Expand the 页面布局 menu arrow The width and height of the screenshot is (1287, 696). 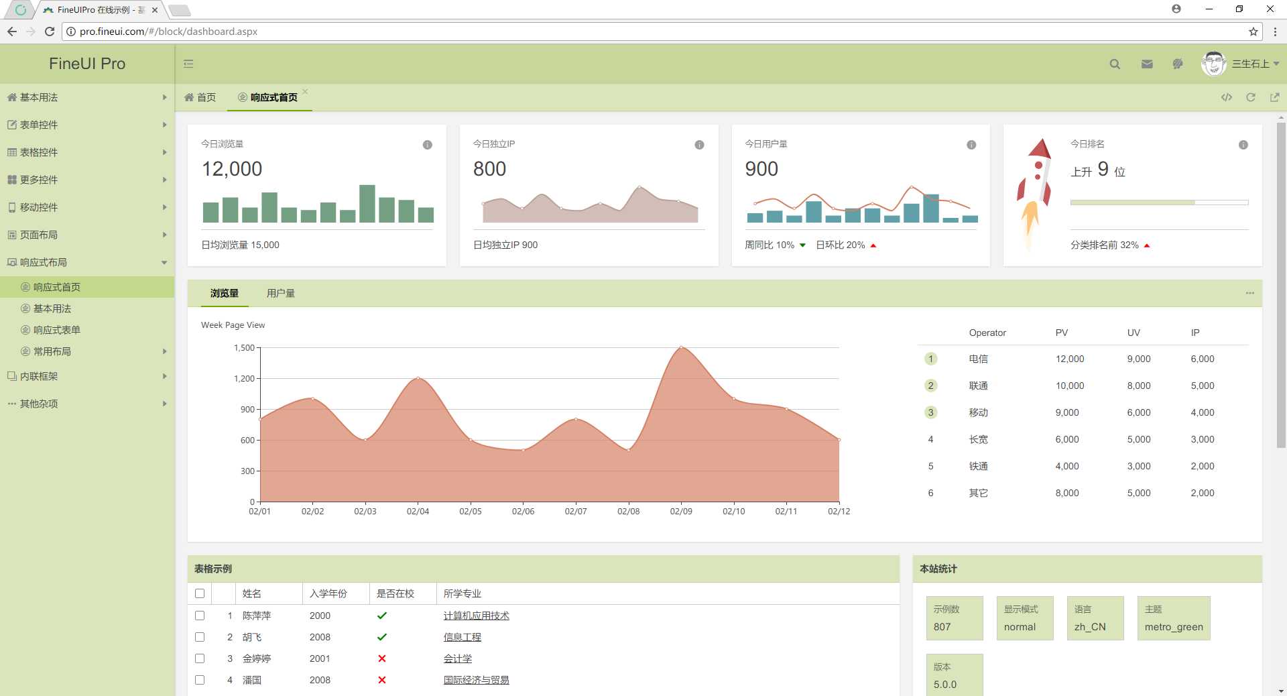(x=164, y=235)
